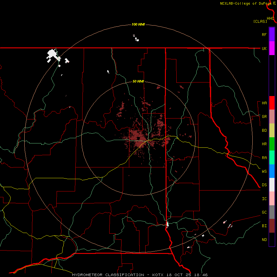Click the large white dry snow echo northwest
Image resolution: width=277 pixels, height=277 pixels.
(53, 55)
